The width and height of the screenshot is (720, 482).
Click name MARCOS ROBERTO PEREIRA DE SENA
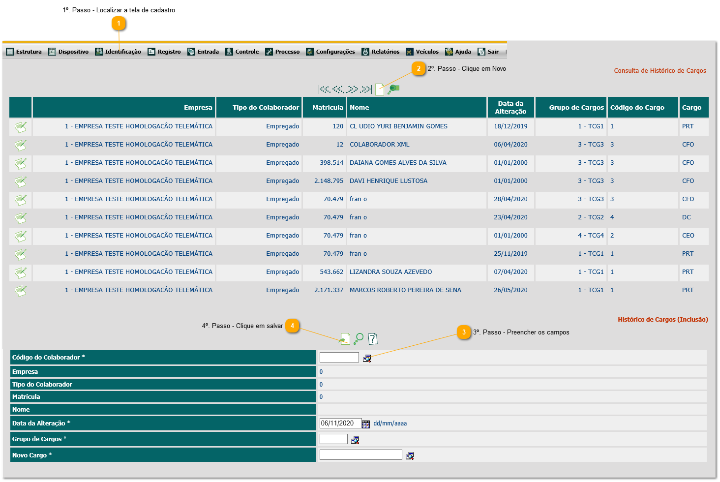point(405,290)
